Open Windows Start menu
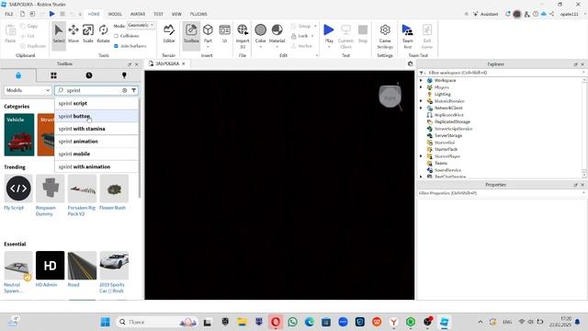 [106, 322]
